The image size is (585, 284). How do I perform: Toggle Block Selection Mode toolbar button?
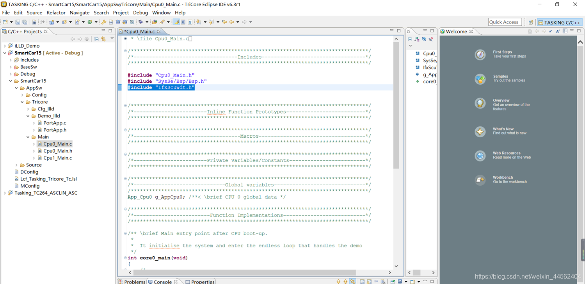pyautogui.click(x=183, y=22)
